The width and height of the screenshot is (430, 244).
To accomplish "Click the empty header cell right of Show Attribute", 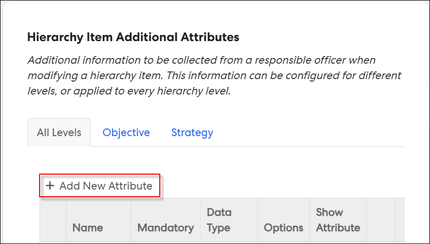I will [x=381, y=220].
